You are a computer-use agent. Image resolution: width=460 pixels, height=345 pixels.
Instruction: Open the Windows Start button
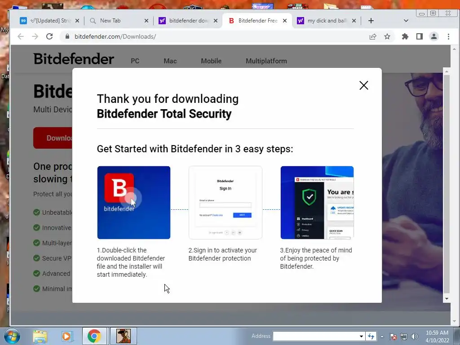(12, 336)
